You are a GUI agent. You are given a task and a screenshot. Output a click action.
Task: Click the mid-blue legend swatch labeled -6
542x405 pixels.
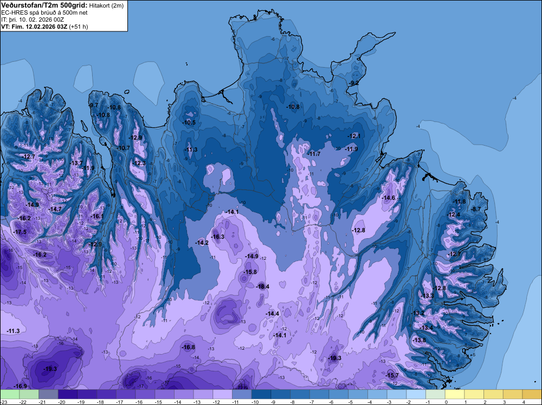pos(339,394)
